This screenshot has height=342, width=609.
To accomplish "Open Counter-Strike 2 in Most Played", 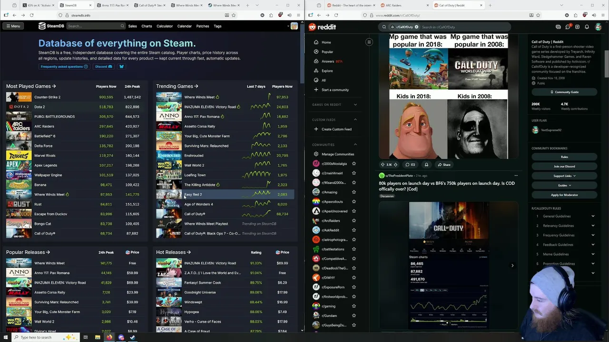I will (x=47, y=97).
